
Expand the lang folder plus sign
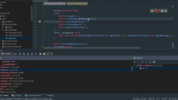3,27
